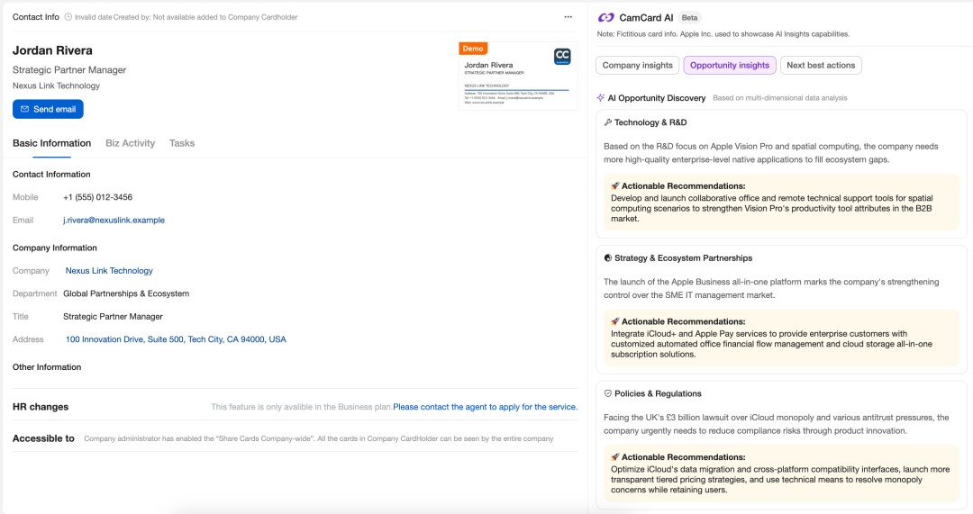Click the rocket icon under Technology & R&D
Screen dimensions: 973x514
click(x=615, y=186)
